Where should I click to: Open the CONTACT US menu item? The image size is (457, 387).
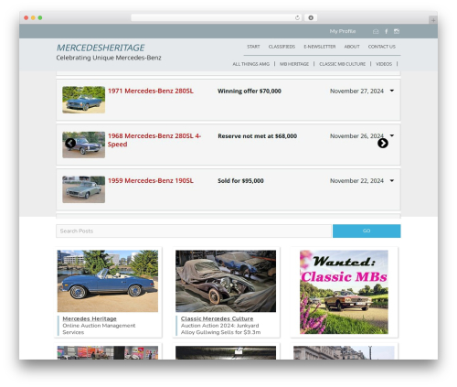click(382, 47)
